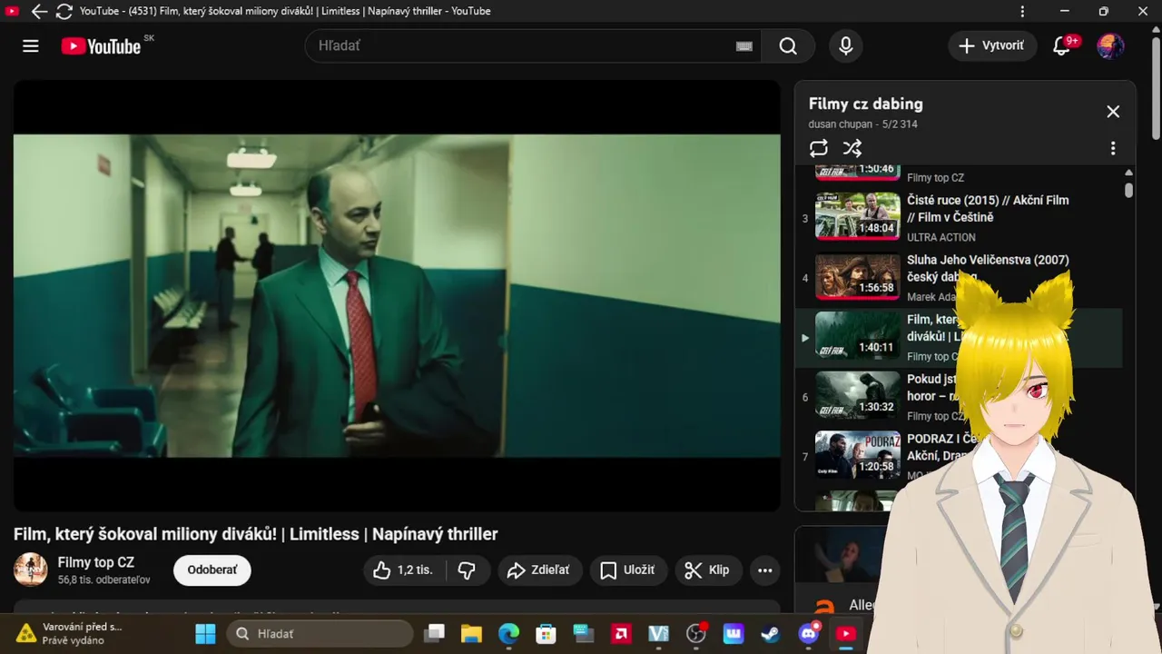Open Task View on the taskbar
This screenshot has height=654, width=1162.
click(x=436, y=633)
